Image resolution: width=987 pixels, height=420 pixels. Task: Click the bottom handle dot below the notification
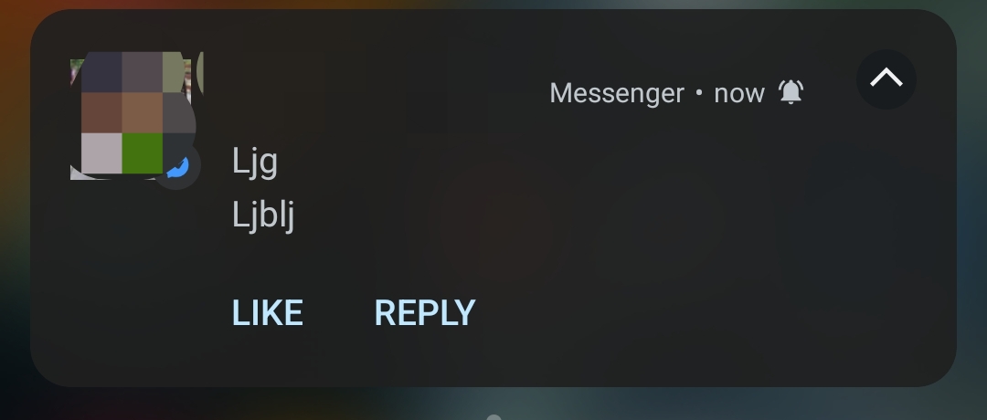[x=494, y=417]
